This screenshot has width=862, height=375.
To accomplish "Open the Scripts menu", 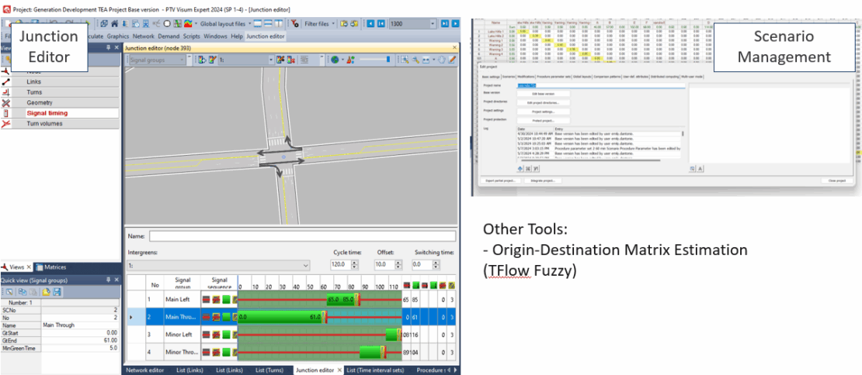I will (x=191, y=36).
